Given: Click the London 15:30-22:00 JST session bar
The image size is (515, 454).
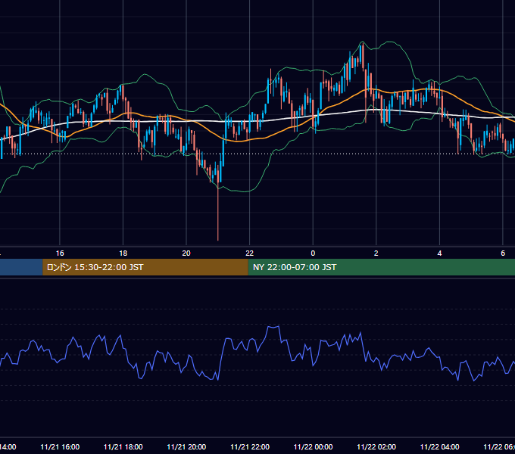Looking at the screenshot, I should pyautogui.click(x=145, y=267).
